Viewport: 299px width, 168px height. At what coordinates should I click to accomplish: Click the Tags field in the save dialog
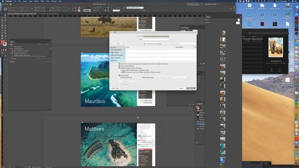[156, 39]
